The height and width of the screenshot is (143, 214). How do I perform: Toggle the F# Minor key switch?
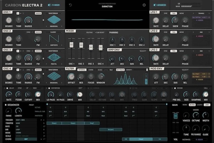tap(50, 5)
